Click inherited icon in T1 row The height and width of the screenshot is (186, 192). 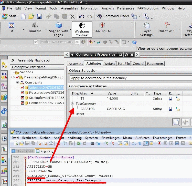click(x=178, y=99)
